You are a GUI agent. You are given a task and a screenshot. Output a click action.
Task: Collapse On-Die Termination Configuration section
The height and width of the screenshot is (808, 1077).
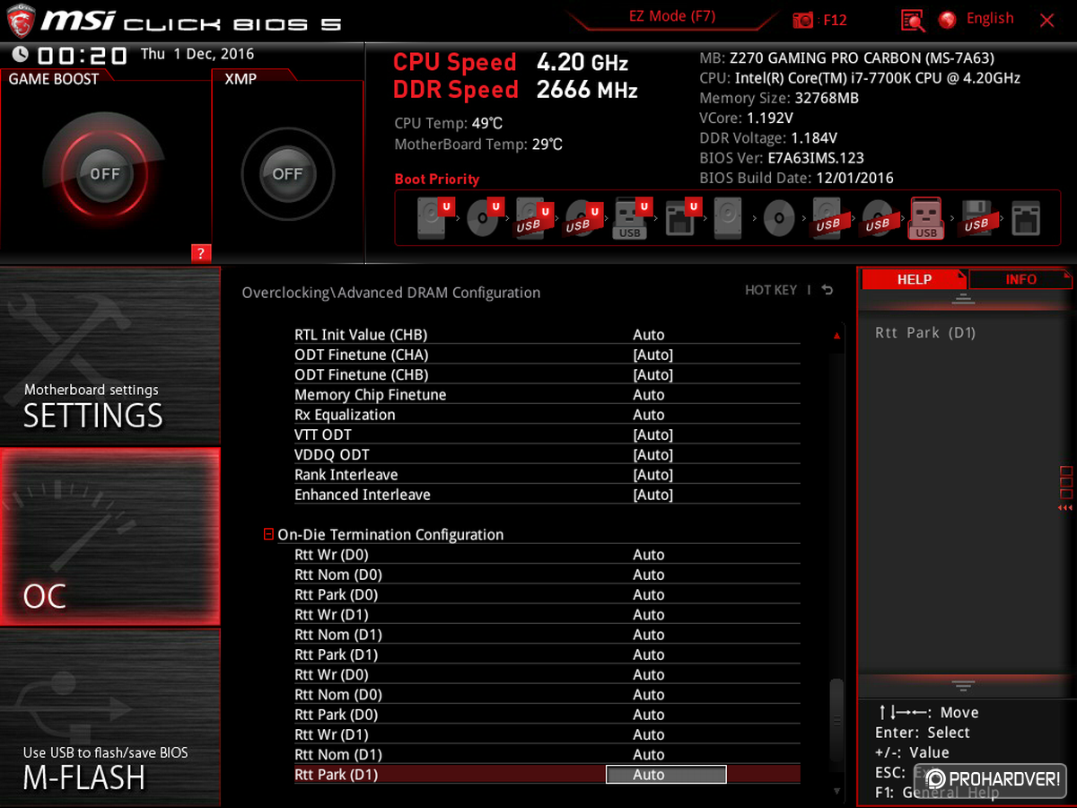268,534
